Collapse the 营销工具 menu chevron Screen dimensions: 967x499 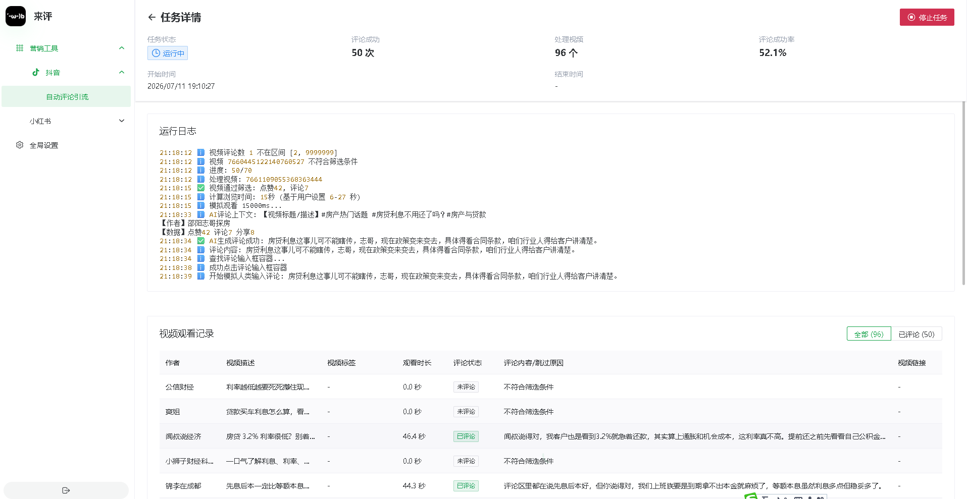[x=122, y=48]
